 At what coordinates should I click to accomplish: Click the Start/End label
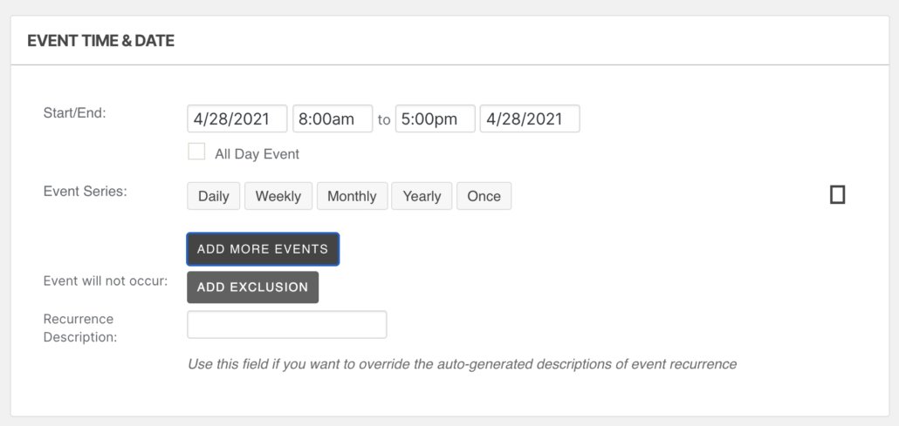coord(74,112)
